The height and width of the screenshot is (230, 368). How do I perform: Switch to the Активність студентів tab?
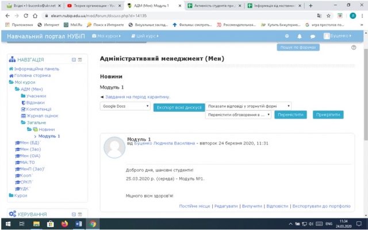[x=214, y=6]
